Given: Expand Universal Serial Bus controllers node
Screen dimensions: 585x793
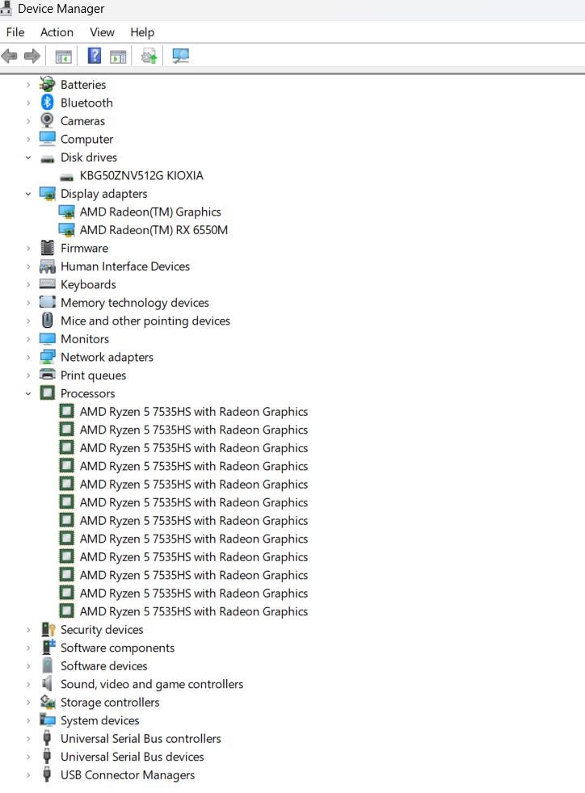Looking at the screenshot, I should [x=28, y=738].
